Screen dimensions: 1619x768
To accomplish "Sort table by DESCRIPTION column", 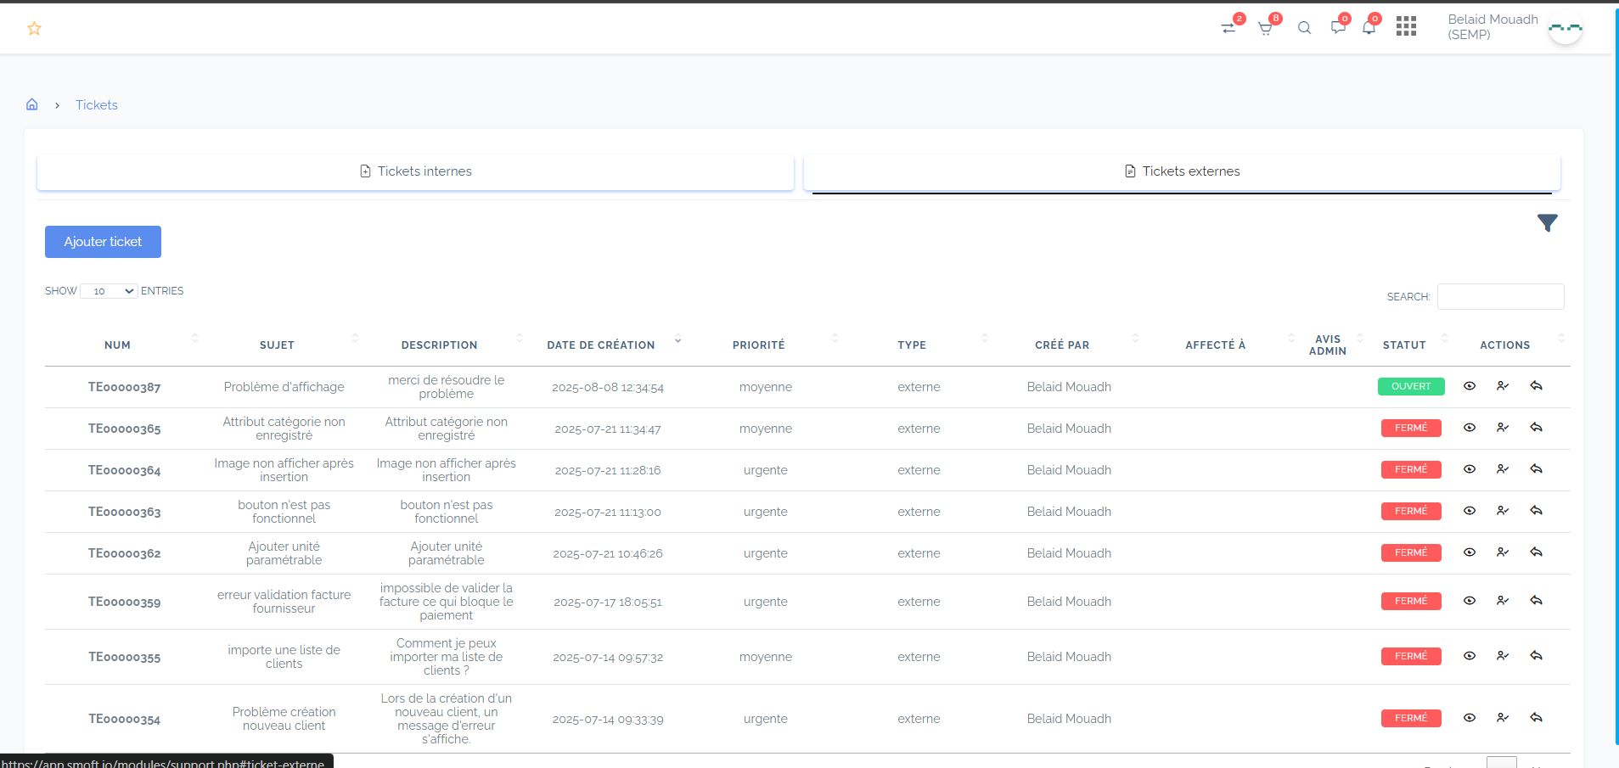I will [x=439, y=345].
